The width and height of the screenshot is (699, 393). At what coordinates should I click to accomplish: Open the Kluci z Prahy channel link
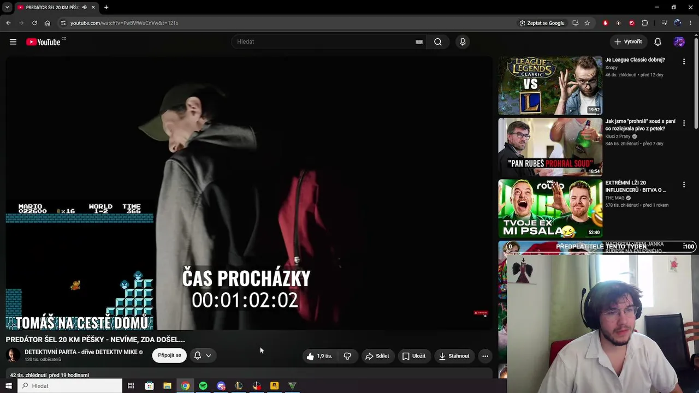click(x=618, y=136)
